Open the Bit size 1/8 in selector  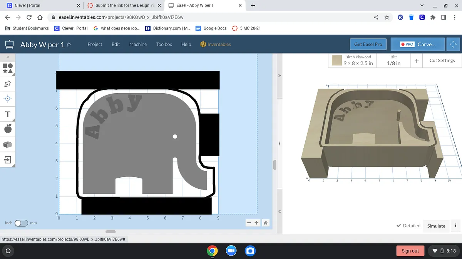pos(393,60)
